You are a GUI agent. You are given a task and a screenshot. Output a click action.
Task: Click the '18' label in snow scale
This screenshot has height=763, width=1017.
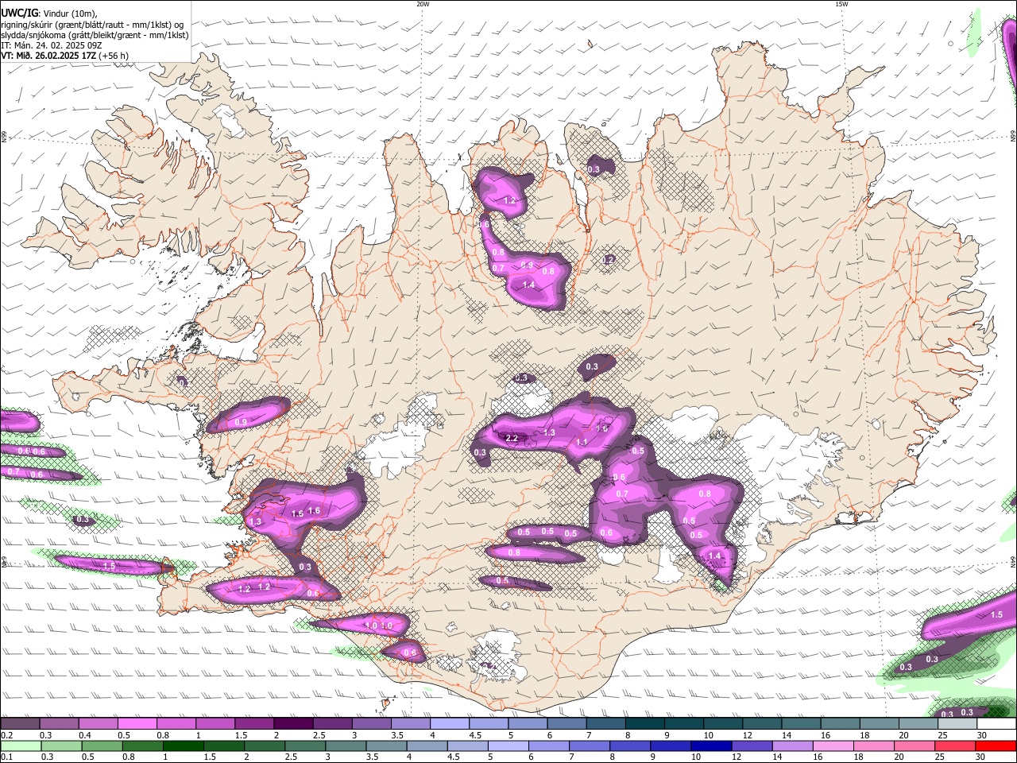tap(865, 735)
